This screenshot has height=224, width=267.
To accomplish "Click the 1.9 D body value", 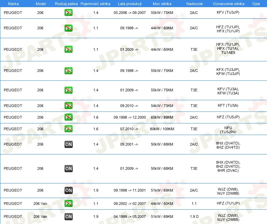I will (194, 216).
